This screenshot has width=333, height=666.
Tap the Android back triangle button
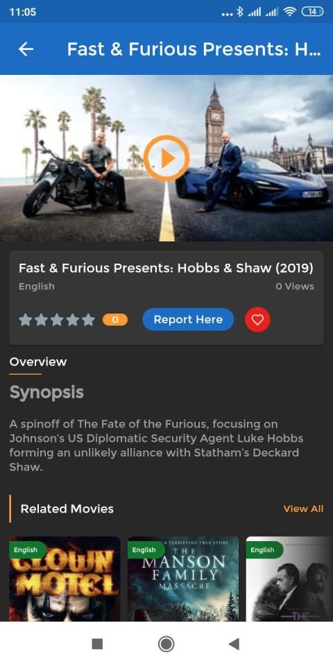(x=234, y=644)
